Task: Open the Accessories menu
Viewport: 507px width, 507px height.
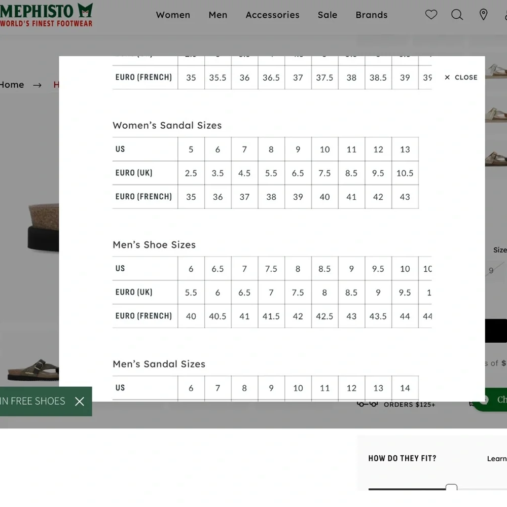Action: click(x=273, y=15)
